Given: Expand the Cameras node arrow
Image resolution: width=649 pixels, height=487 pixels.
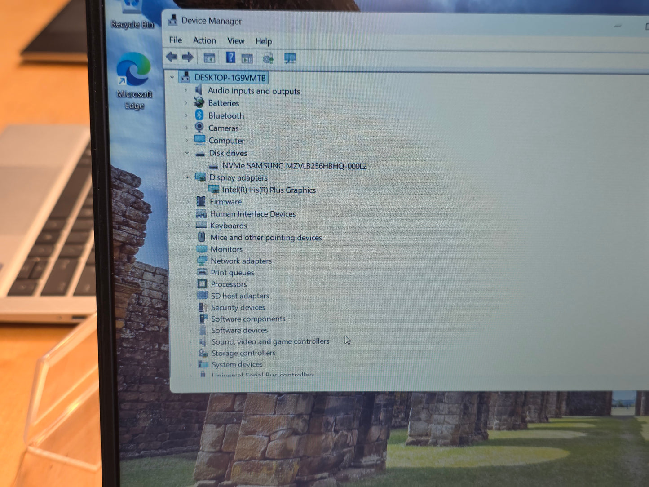Looking at the screenshot, I should [x=186, y=128].
